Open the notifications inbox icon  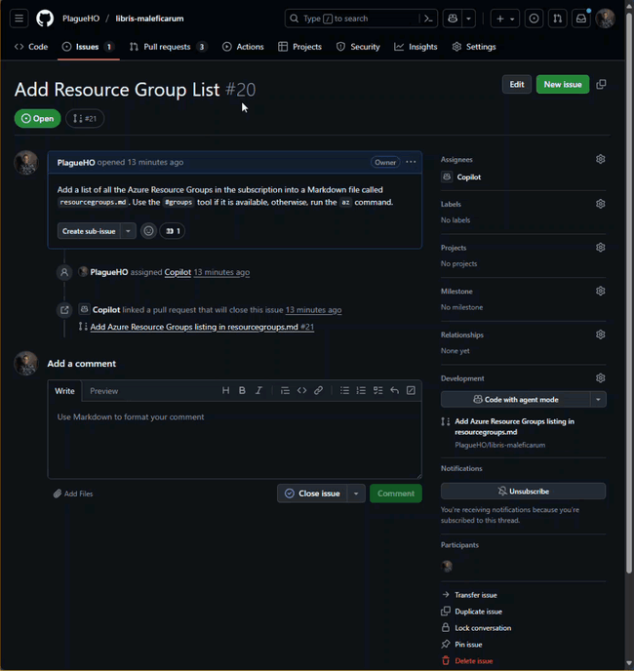pos(581,19)
